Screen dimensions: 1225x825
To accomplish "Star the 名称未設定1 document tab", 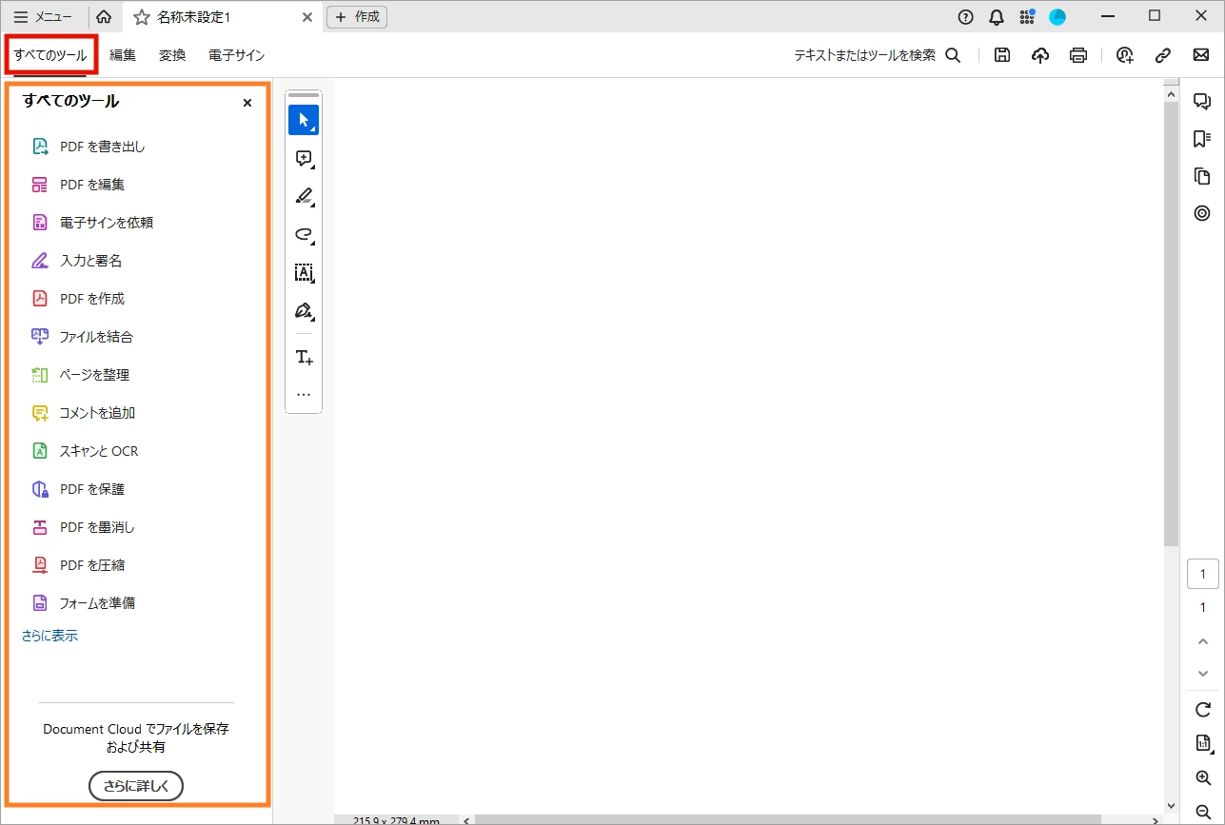I will (x=141, y=17).
